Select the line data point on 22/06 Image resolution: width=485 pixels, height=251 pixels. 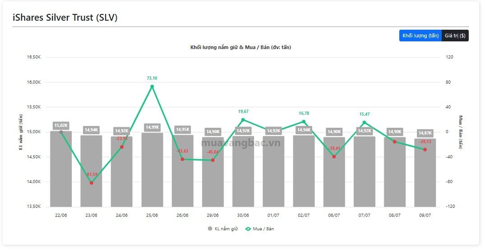(x=61, y=132)
